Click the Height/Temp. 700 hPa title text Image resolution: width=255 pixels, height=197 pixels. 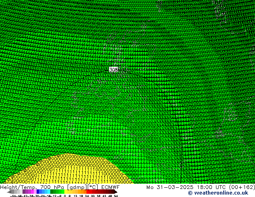32,187
